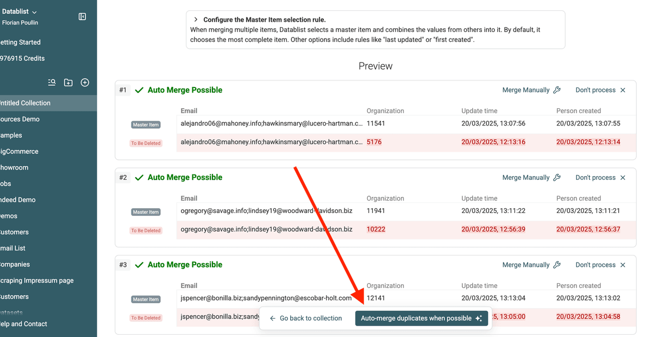Click the add collection plus icon
Image resolution: width=652 pixels, height=337 pixels.
tap(85, 83)
